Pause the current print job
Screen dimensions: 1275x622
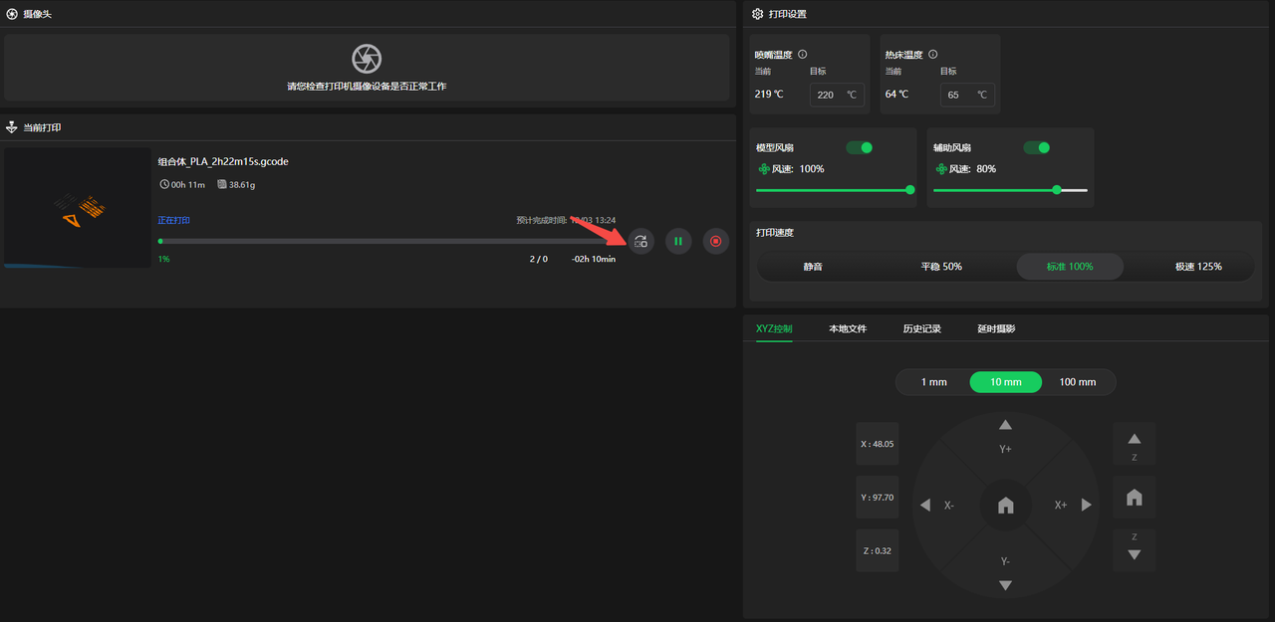click(x=678, y=241)
